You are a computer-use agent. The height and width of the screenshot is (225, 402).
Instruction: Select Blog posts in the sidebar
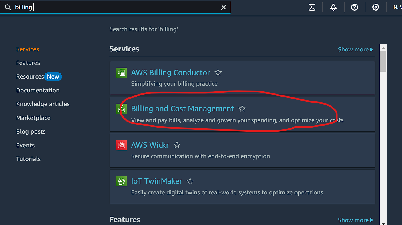point(31,132)
